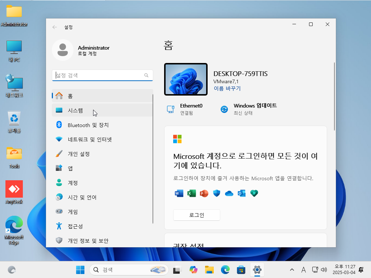371x278 pixels.
Task: Open File Explorer from the taskbar
Action: (x=209, y=270)
